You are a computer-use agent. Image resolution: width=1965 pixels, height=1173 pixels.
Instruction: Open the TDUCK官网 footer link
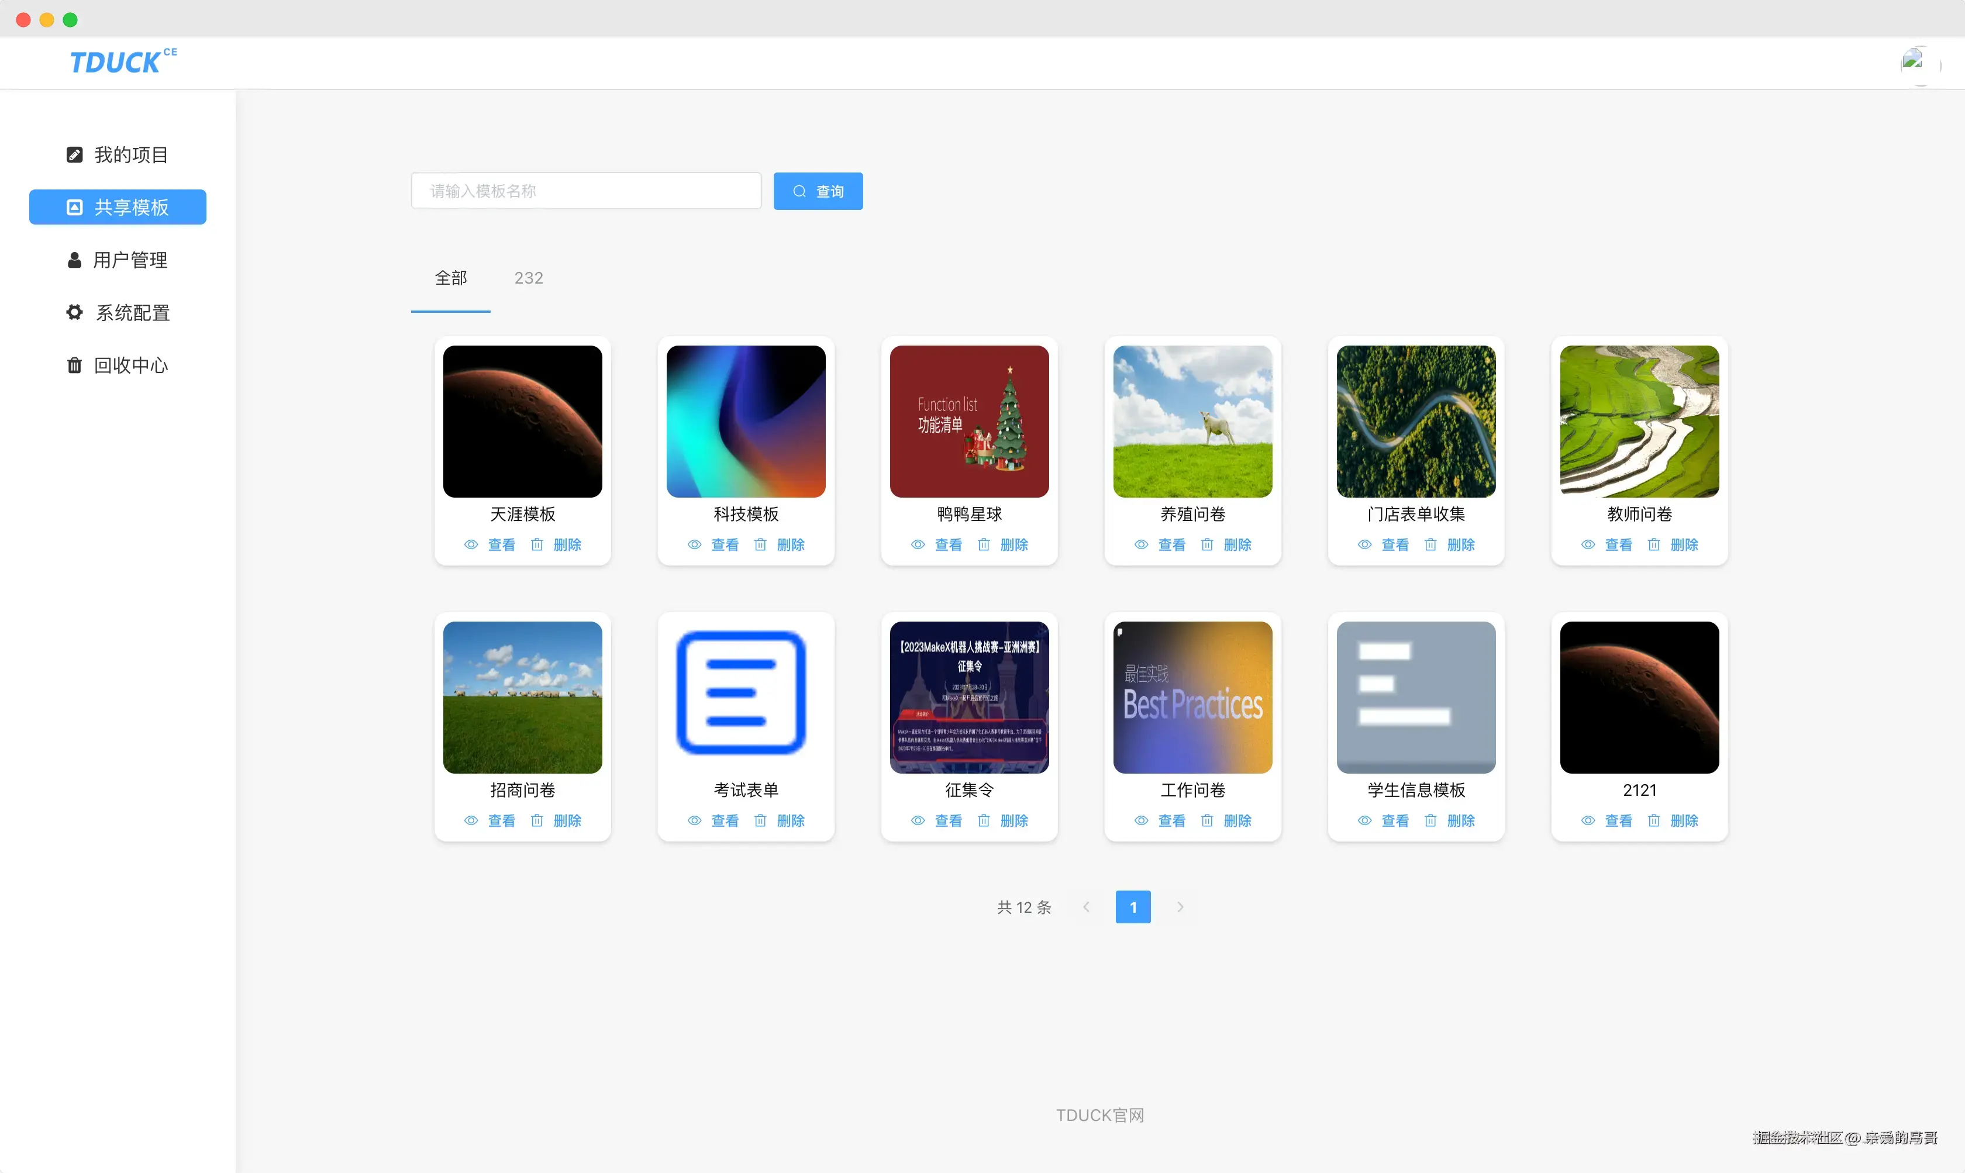pos(1099,1115)
